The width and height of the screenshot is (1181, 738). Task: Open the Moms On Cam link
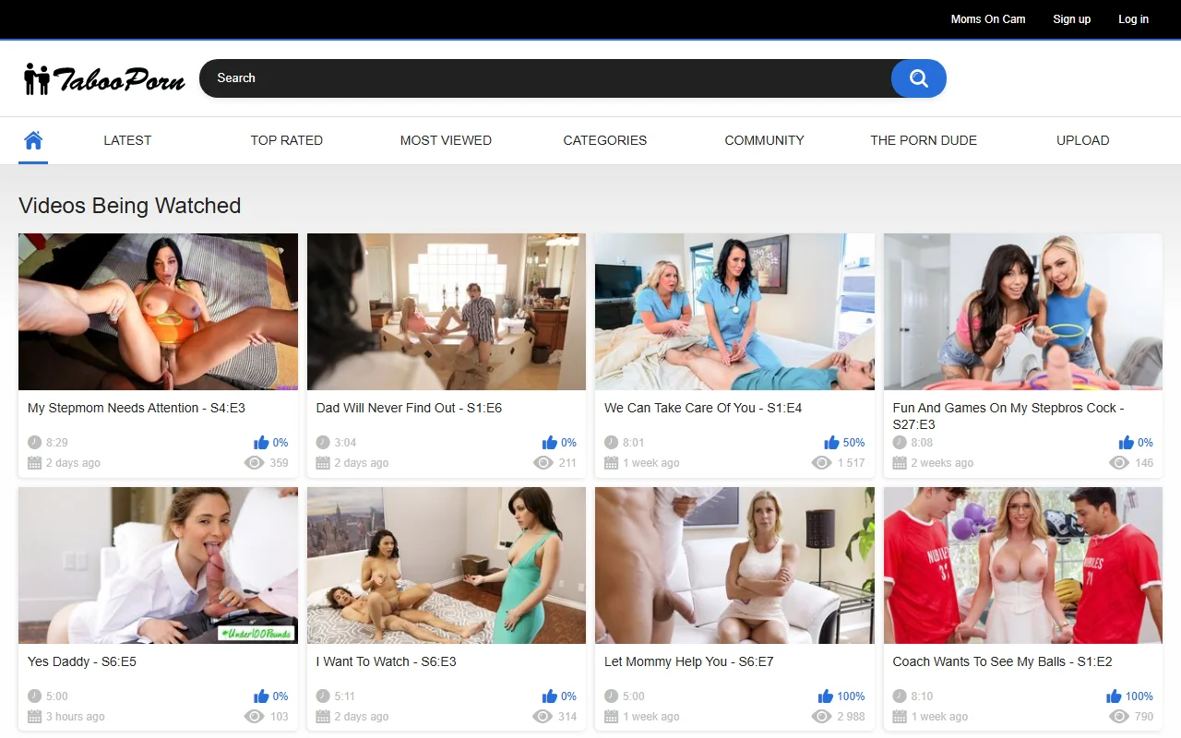click(987, 18)
